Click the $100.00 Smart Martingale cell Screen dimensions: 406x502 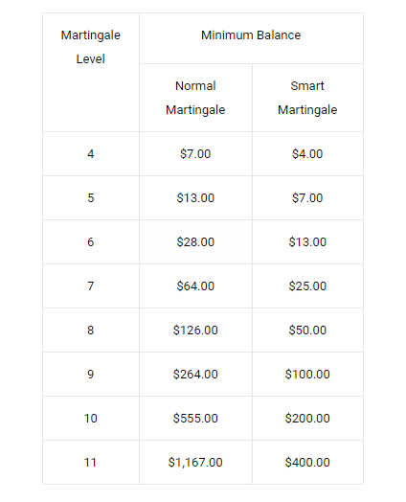pos(307,375)
